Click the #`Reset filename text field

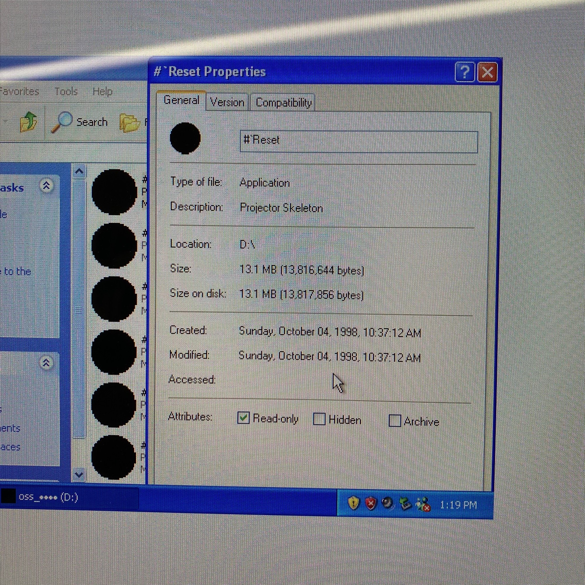click(x=359, y=141)
